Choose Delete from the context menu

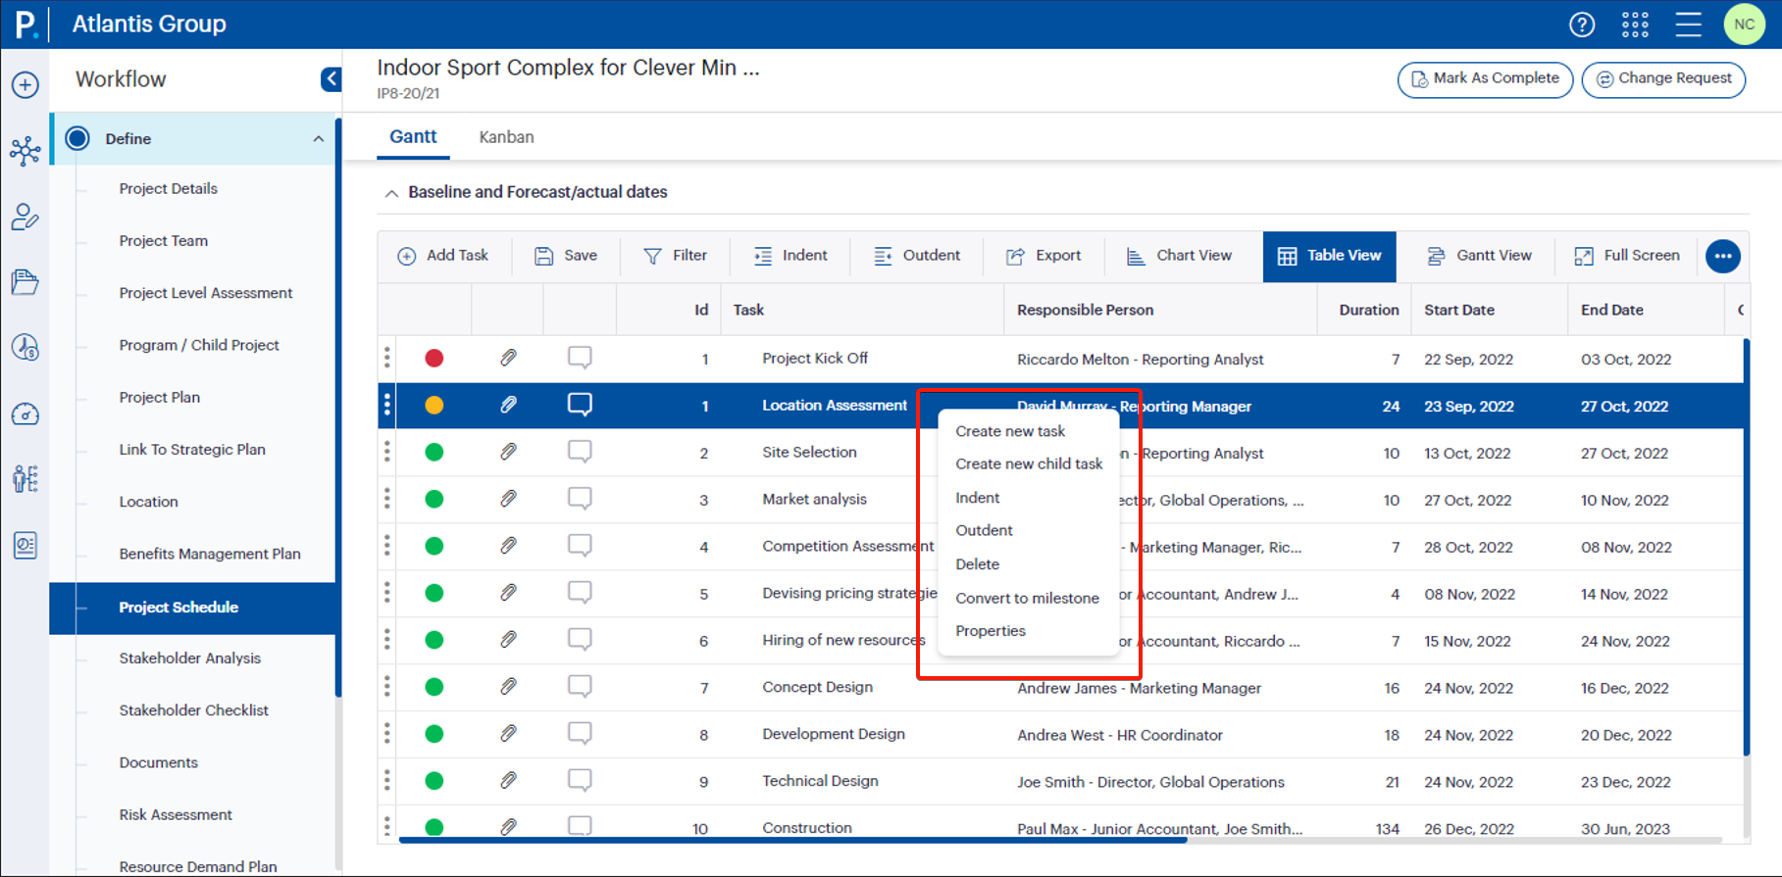tap(977, 564)
